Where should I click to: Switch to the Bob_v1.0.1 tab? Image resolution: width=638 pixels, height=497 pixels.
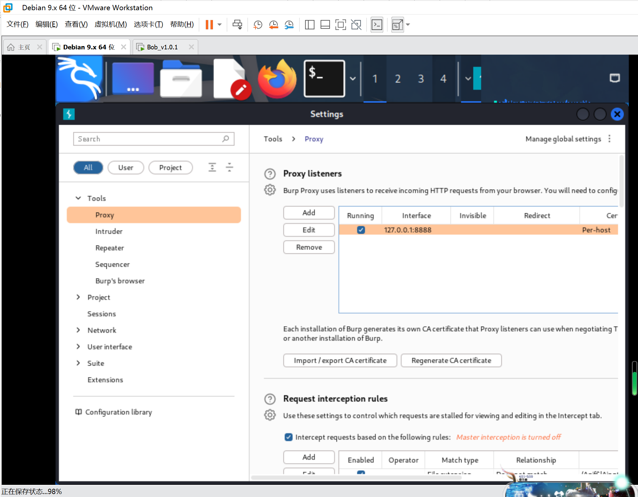pyautogui.click(x=162, y=47)
